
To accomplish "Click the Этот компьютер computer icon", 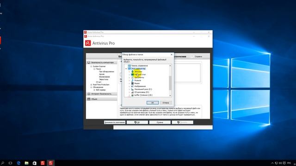I will pyautogui.click(x=129, y=69).
